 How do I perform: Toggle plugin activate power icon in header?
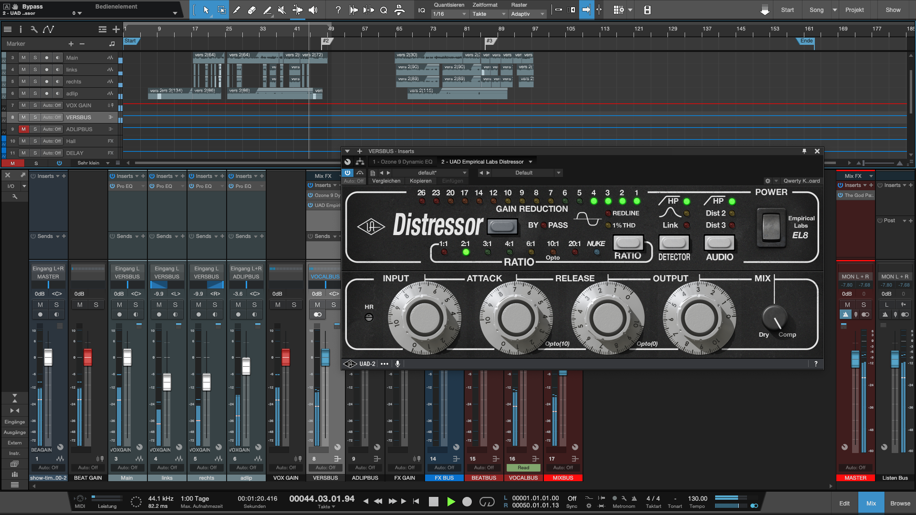(x=347, y=173)
